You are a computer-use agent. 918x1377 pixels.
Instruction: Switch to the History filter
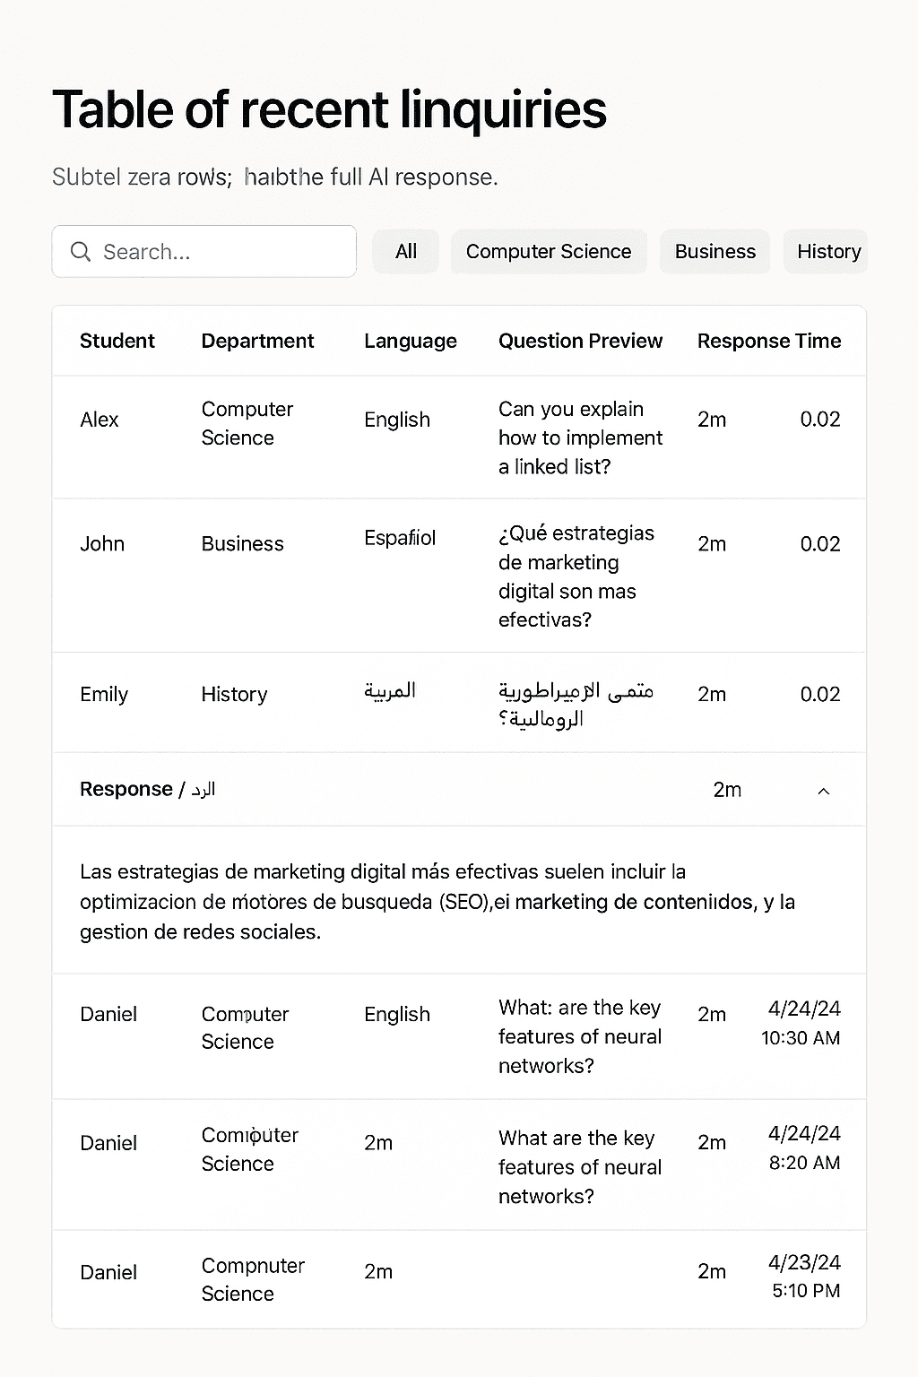(825, 252)
